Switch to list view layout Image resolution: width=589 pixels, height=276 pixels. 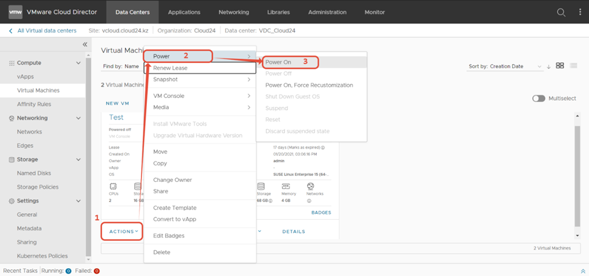[573, 66]
